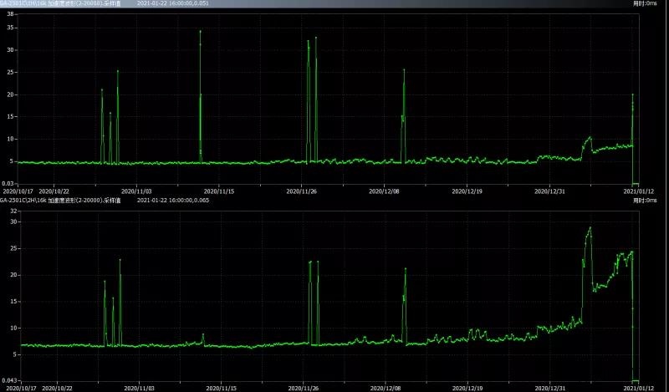Screen dimensions: 669x392
Task: Click the 2020/10/22 date label on bottom chart
Action: [x=57, y=388]
